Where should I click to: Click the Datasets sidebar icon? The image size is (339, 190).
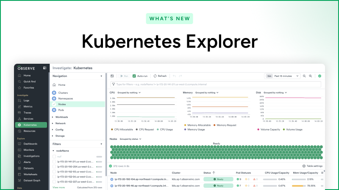[19, 168]
